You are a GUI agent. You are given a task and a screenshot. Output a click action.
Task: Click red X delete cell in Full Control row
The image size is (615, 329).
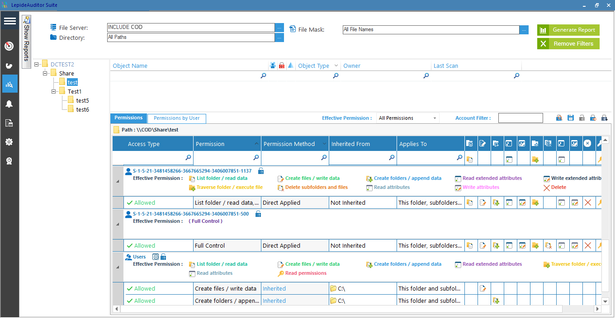tap(588, 246)
